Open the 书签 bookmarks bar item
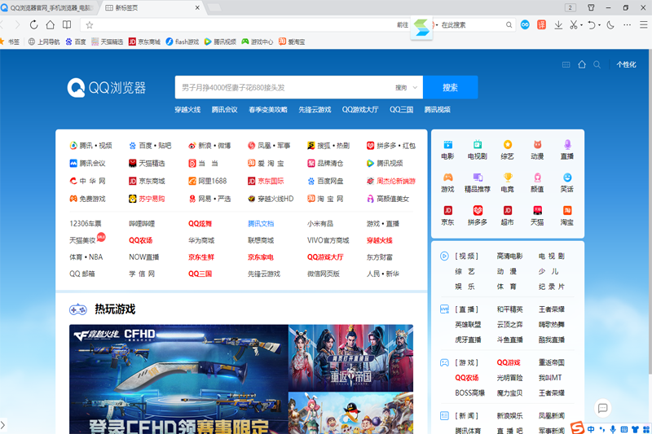 pyautogui.click(x=10, y=42)
